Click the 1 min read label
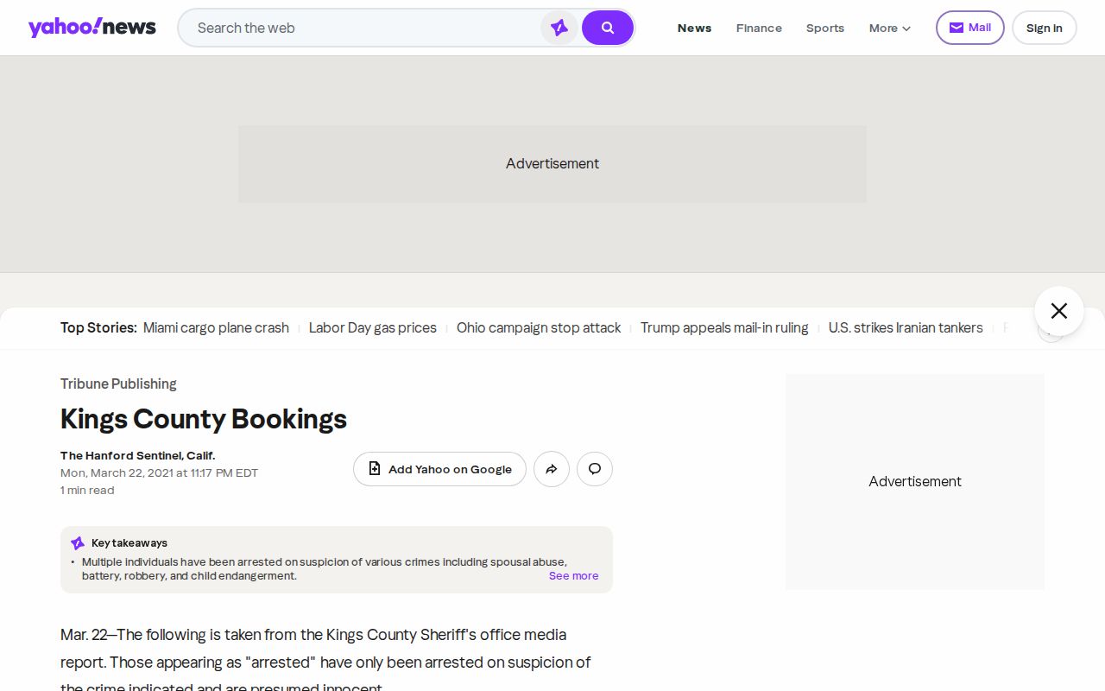This screenshot has width=1105, height=691. [x=87, y=490]
